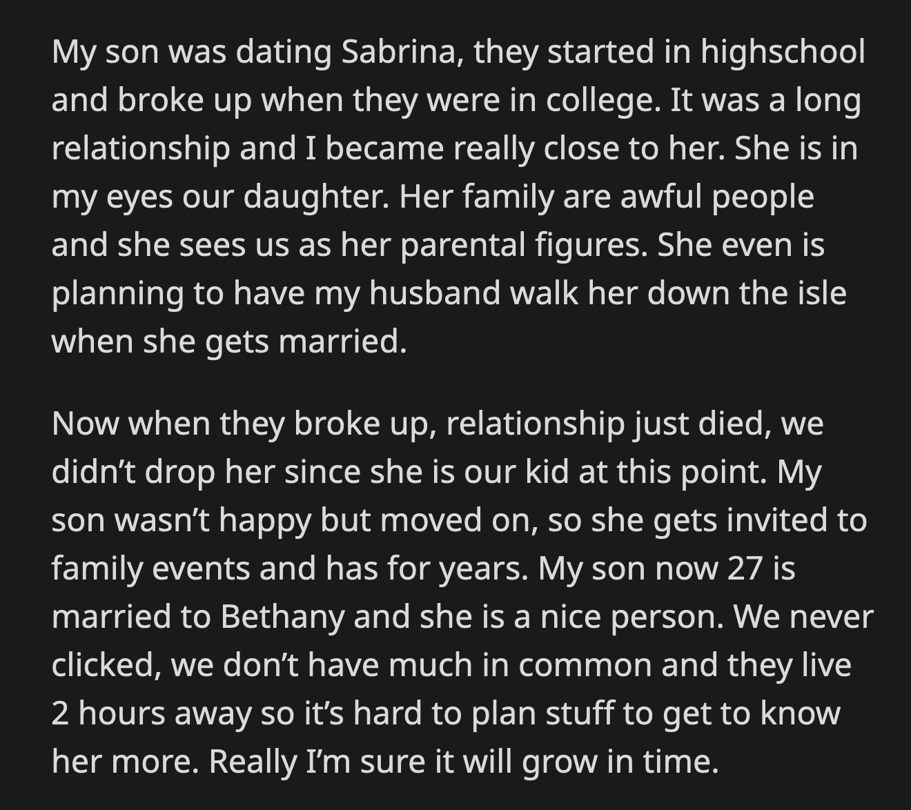The width and height of the screenshot is (911, 810).
Task: Click the word isle
Action: [x=822, y=294]
